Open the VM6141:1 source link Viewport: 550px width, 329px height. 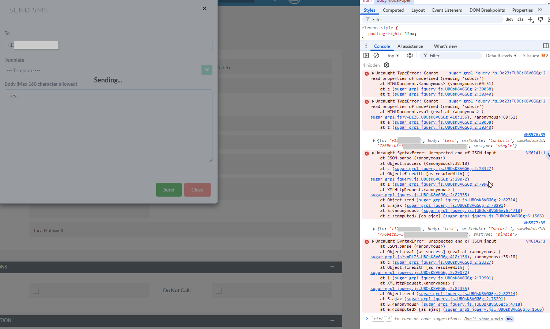coord(535,153)
